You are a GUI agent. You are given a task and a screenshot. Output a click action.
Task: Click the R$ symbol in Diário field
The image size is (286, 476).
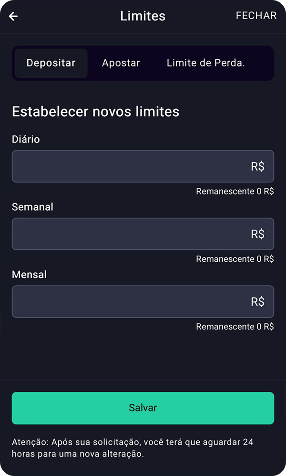click(x=257, y=166)
